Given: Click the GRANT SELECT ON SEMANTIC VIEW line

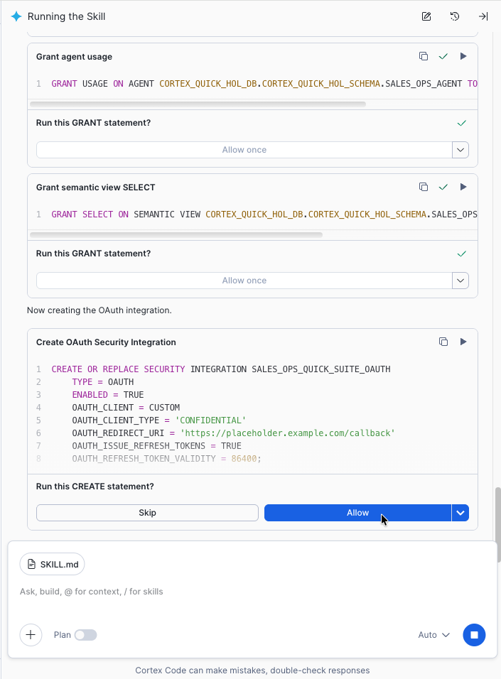Looking at the screenshot, I should click(264, 214).
